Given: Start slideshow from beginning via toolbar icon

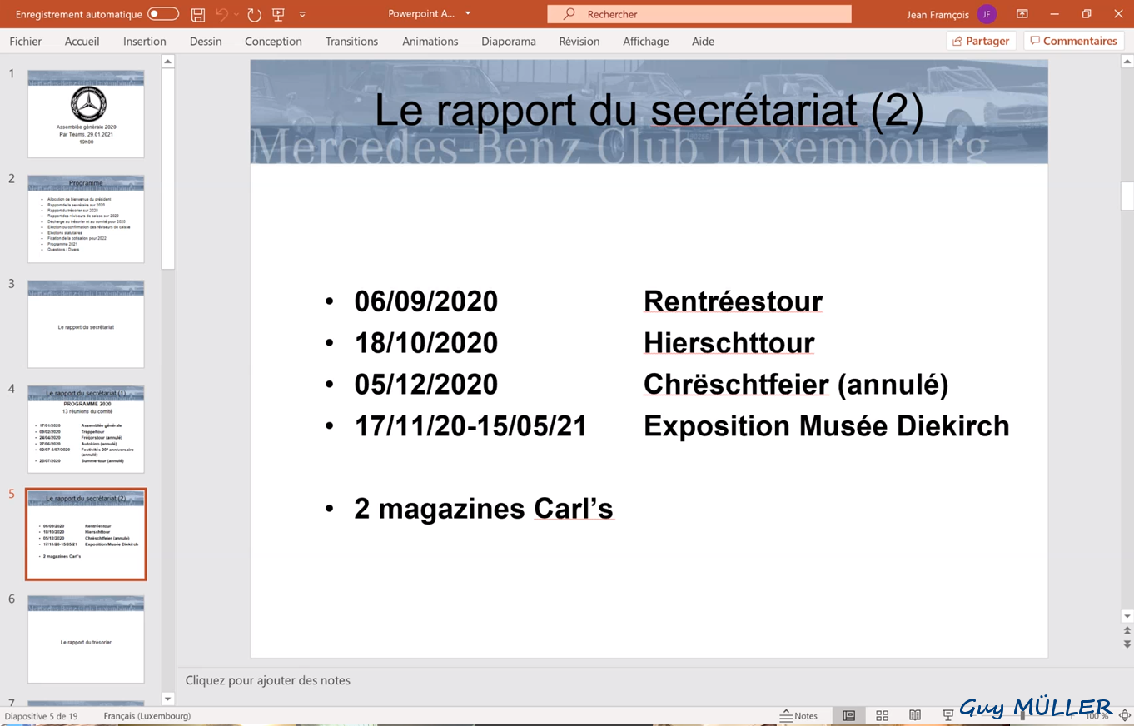Looking at the screenshot, I should (278, 14).
